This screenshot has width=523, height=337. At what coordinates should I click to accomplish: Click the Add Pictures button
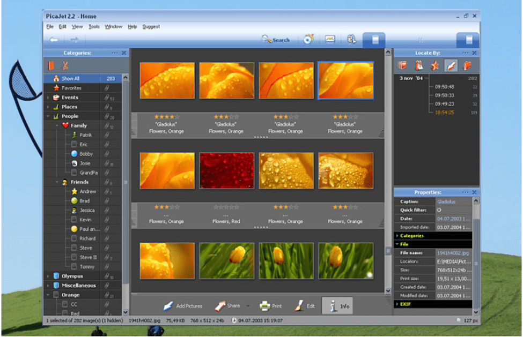182,305
